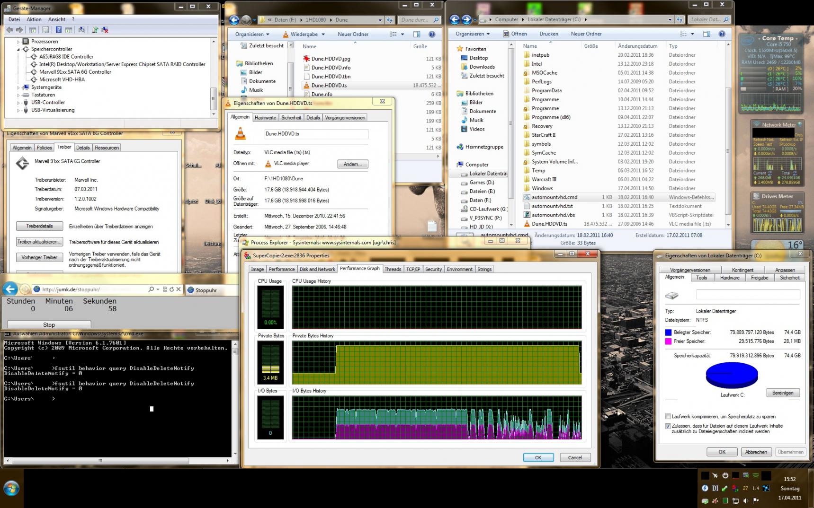Click the 'Treiber aktualisieren...' button
The width and height of the screenshot is (814, 508).
pos(39,242)
